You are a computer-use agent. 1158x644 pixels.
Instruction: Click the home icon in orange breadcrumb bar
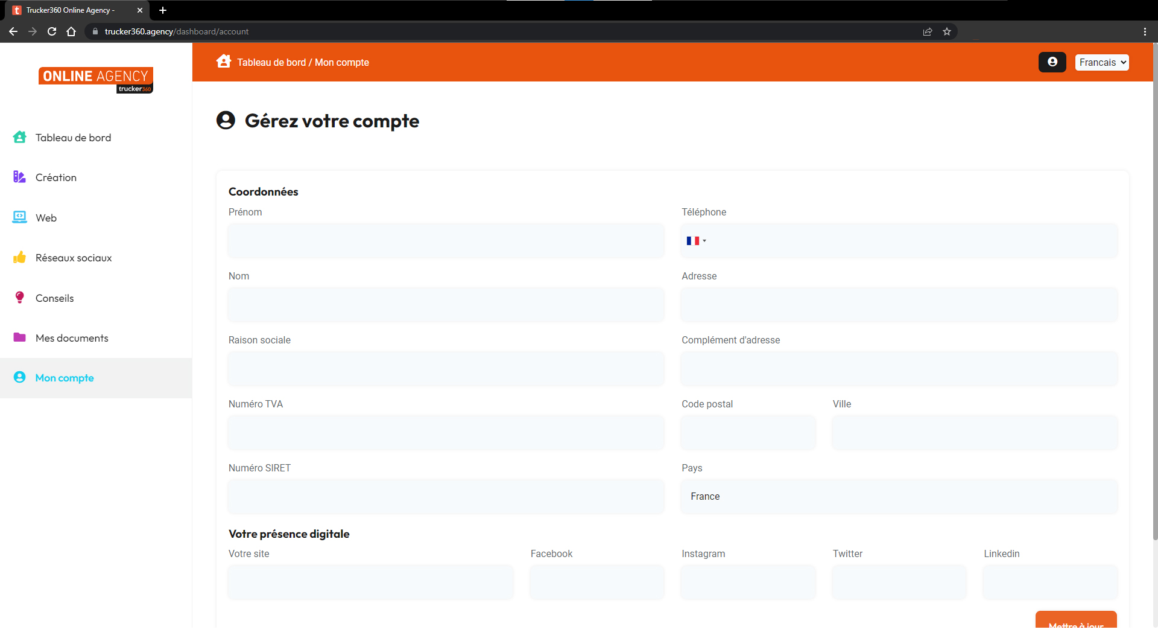tap(224, 62)
